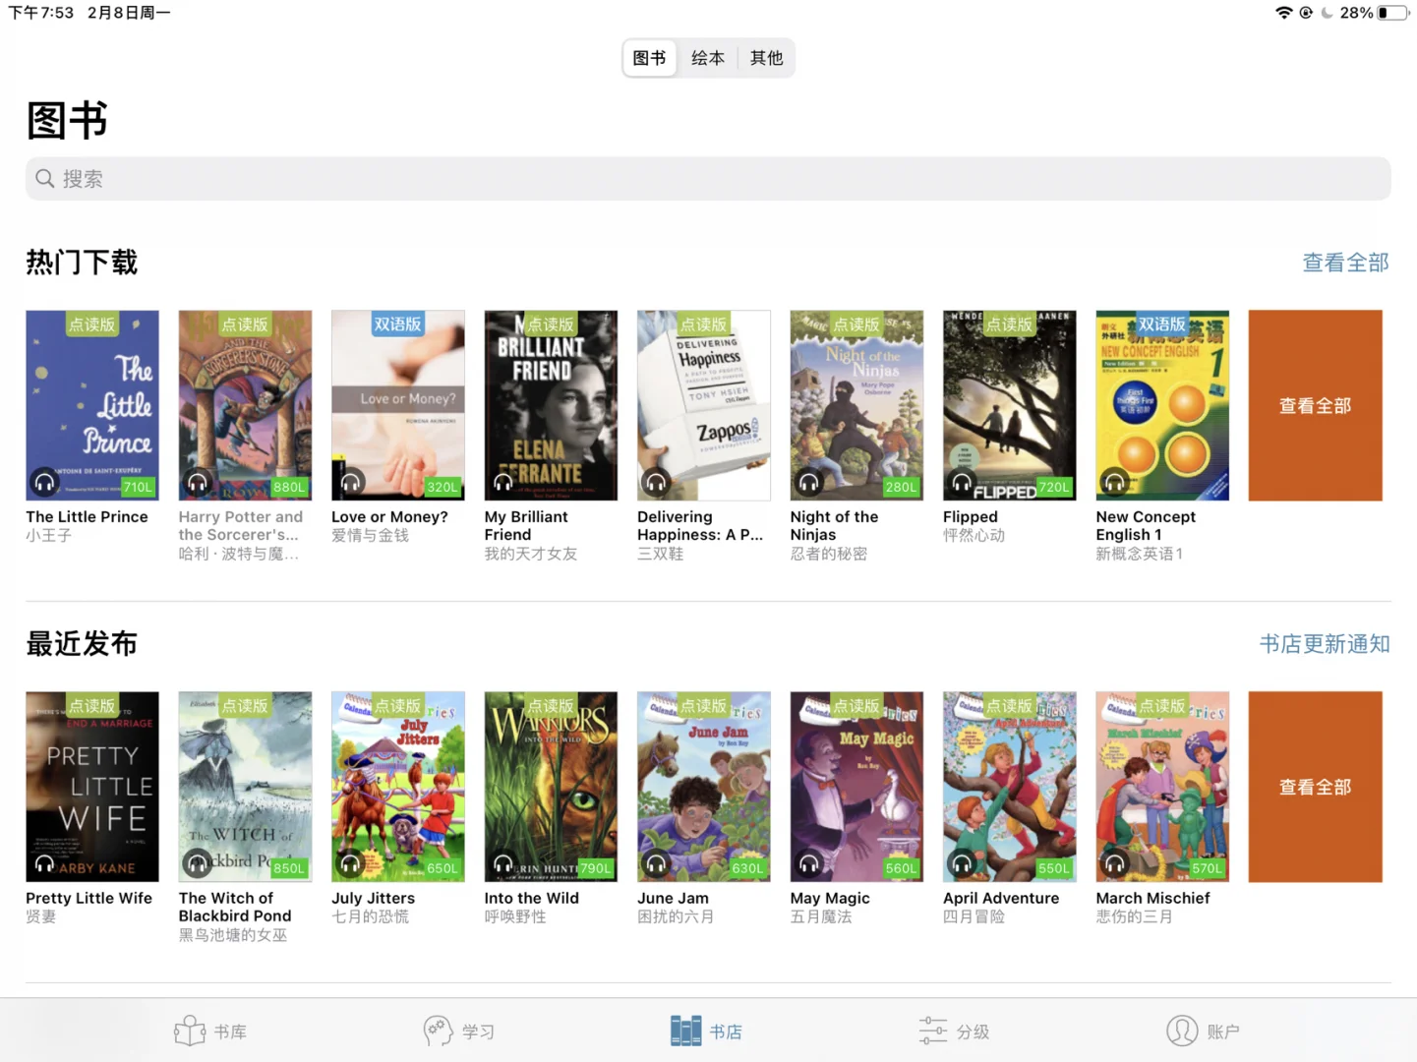Open The Witch of Blackbird Pond cover
The image size is (1417, 1062).
pyautogui.click(x=245, y=787)
